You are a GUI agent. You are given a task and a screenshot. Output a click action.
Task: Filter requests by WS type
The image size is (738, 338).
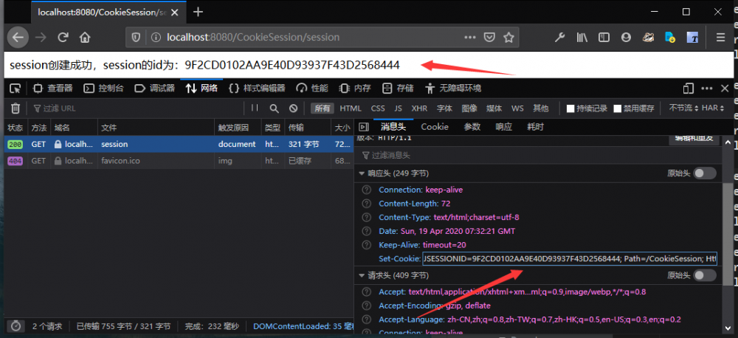517,108
